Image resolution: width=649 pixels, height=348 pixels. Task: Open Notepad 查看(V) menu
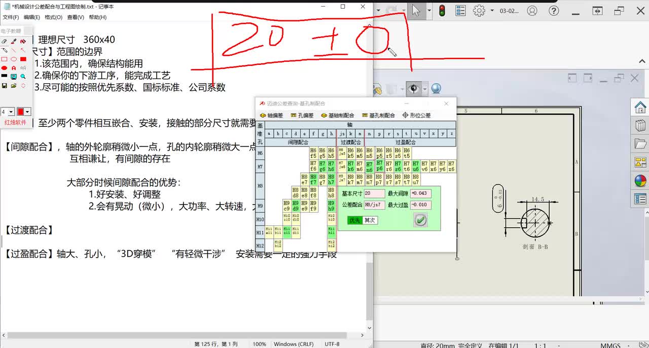(76, 17)
